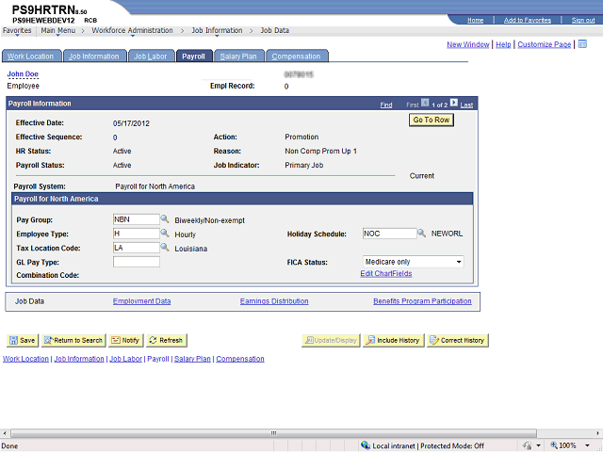Viewport: 603px width, 452px height.
Task: Click the Go To Row button
Action: (431, 121)
